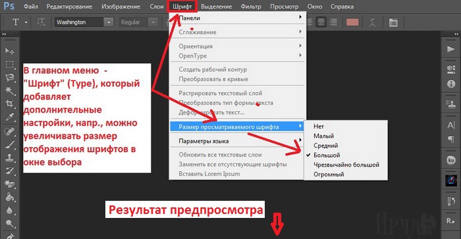Center text alignment button in options bar
461x239 pixels.
point(321,22)
